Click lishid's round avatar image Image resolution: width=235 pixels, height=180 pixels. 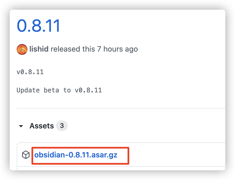click(22, 49)
